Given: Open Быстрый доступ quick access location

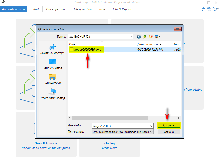Looking at the screenshot, I should tap(52, 49).
